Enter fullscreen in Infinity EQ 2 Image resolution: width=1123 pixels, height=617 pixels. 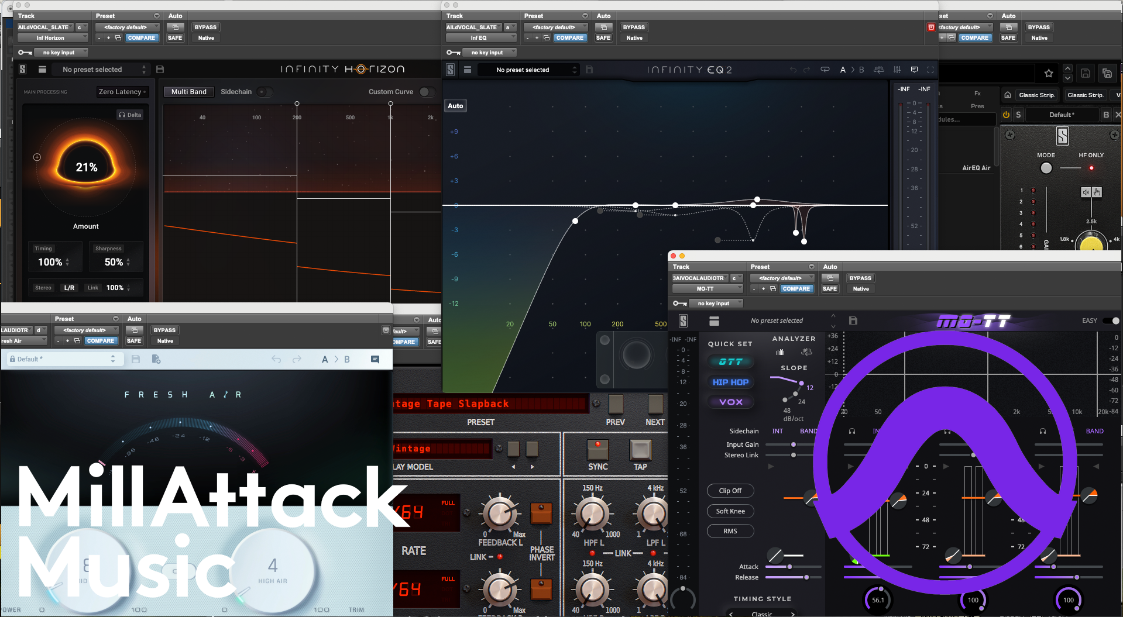pyautogui.click(x=930, y=70)
